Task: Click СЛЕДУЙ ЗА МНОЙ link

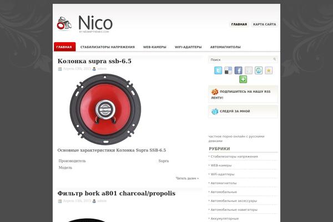Action: (x=235, y=111)
